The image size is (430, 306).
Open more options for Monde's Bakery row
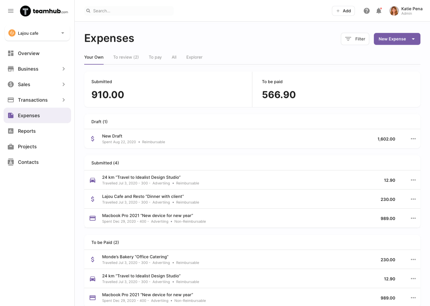point(413,259)
